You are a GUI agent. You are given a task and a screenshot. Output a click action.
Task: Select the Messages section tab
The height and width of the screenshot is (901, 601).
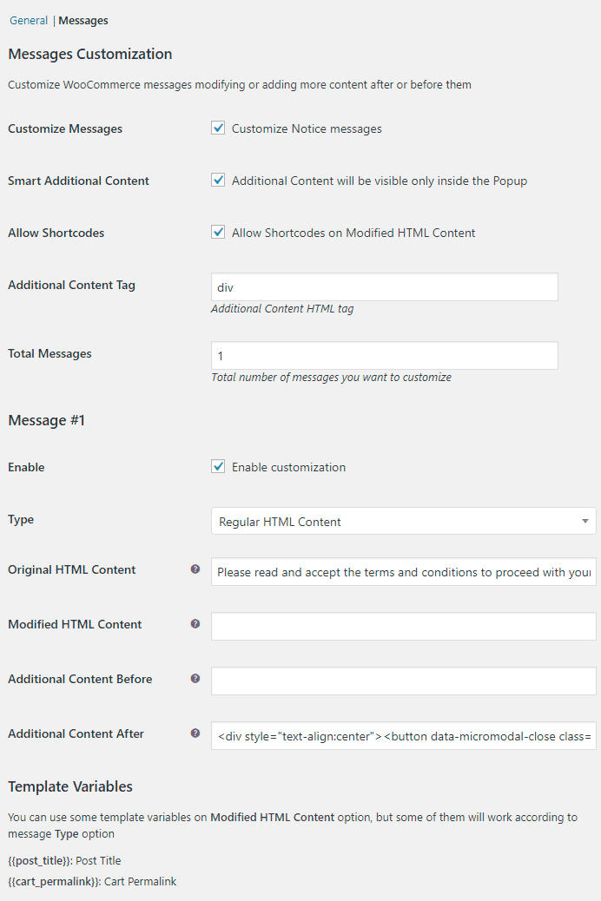83,20
